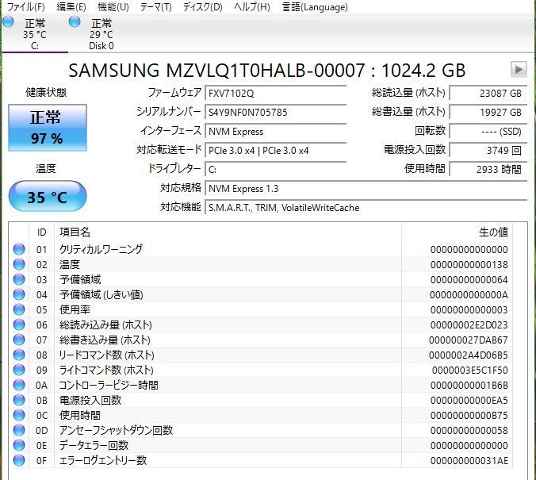
Task: Click raw value 000000000031AE
Action: coord(469,460)
